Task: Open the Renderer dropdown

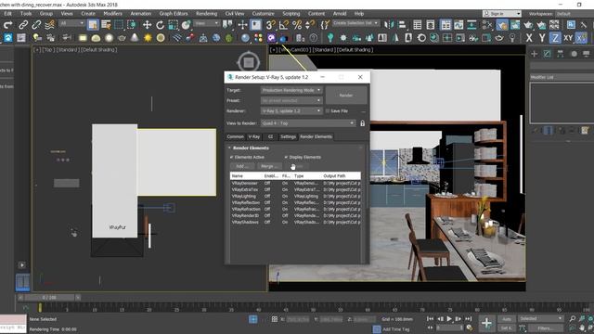Action: [291, 111]
